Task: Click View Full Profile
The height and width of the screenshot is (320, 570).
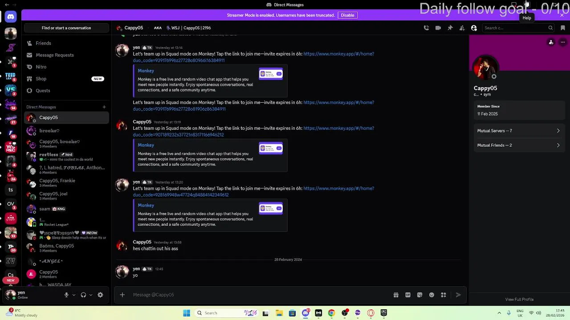Action: pos(519,300)
